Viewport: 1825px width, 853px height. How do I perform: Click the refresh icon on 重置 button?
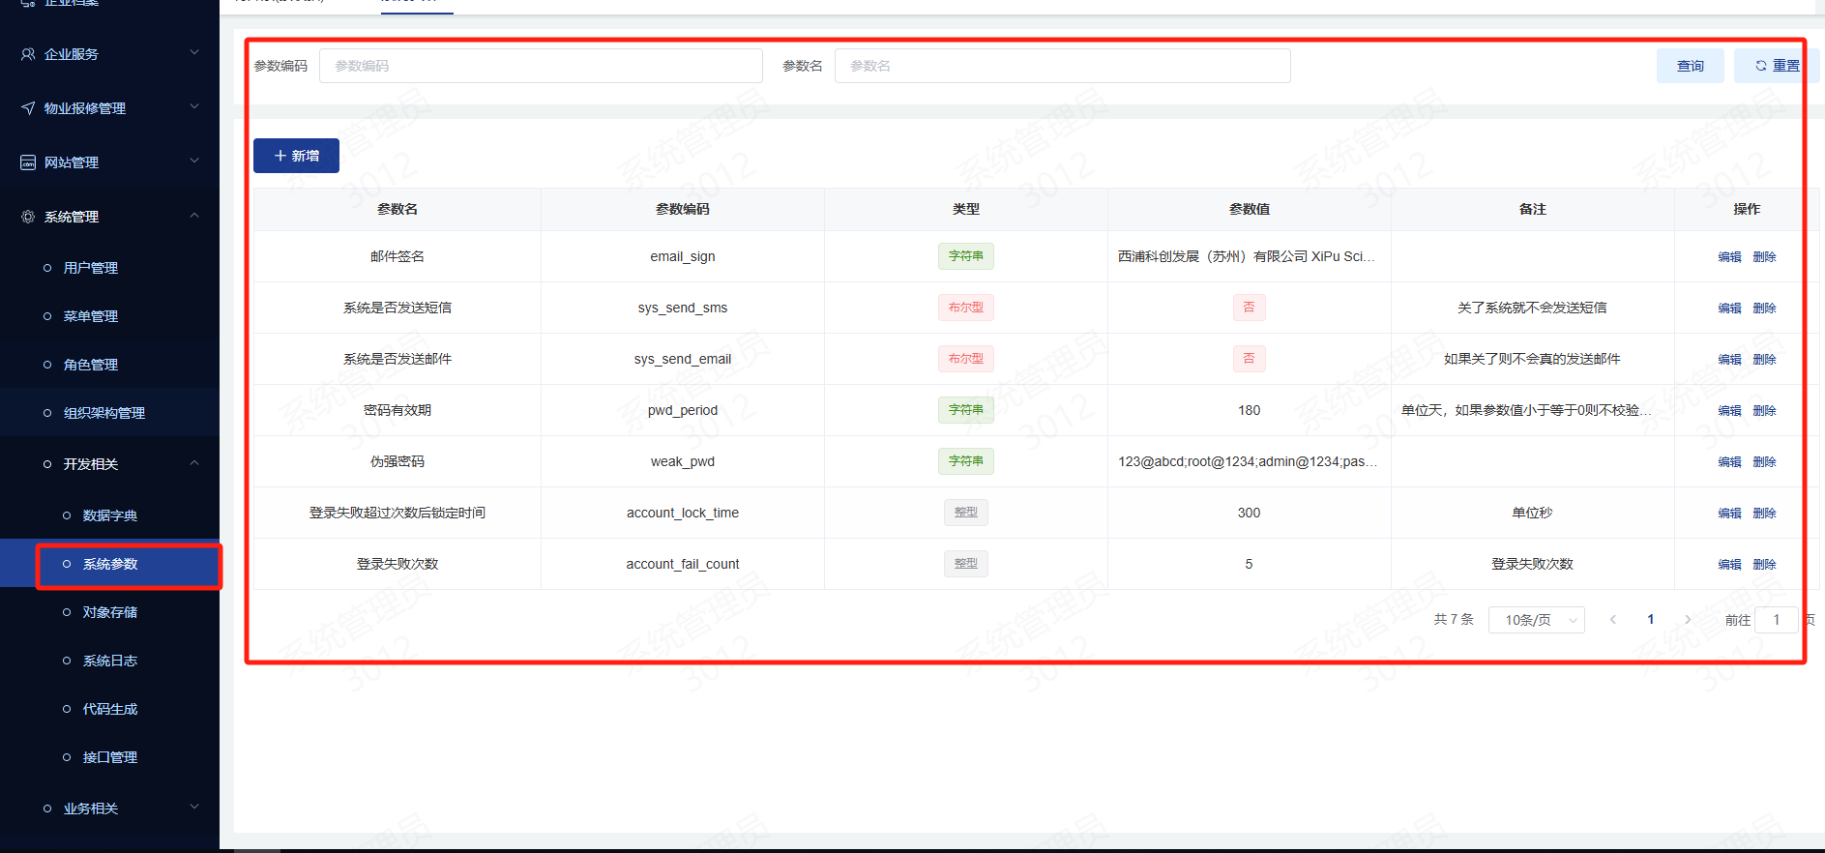tap(1761, 66)
